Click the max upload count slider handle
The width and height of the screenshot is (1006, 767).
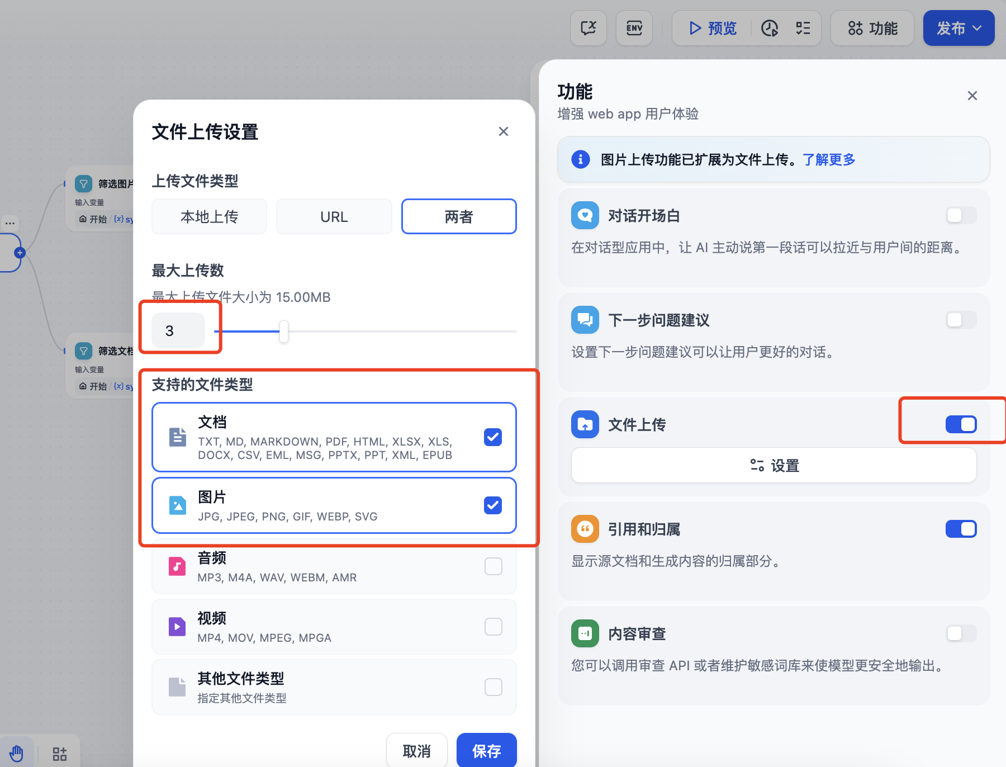[x=284, y=332]
